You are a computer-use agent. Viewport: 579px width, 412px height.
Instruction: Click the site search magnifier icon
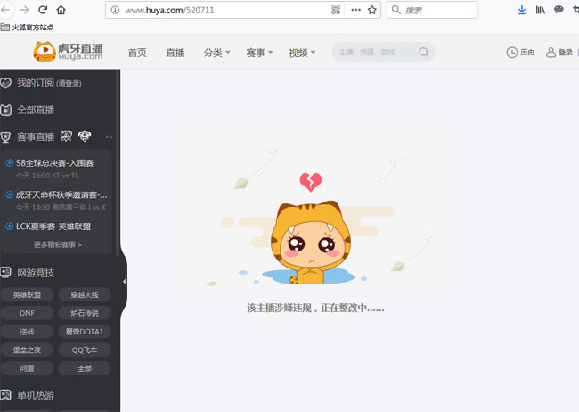(423, 52)
